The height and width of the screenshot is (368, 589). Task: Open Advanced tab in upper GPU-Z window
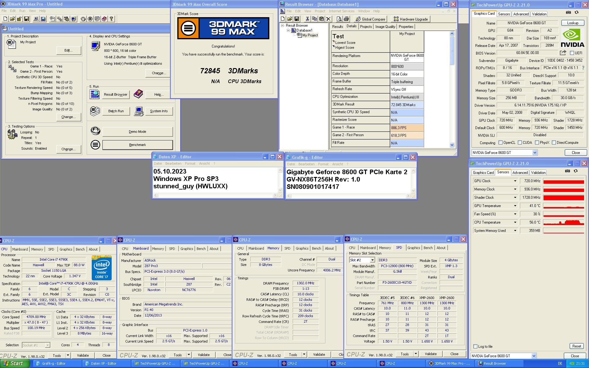(521, 14)
